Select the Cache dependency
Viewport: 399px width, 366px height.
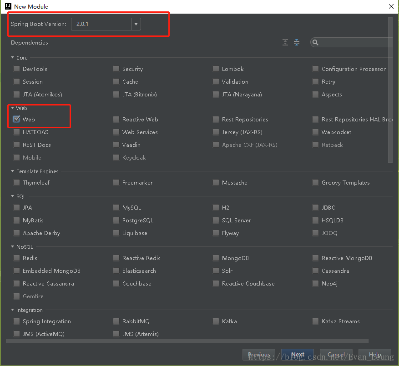tap(116, 82)
